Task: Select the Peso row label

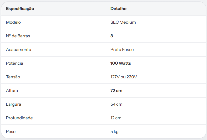Action: point(11,131)
